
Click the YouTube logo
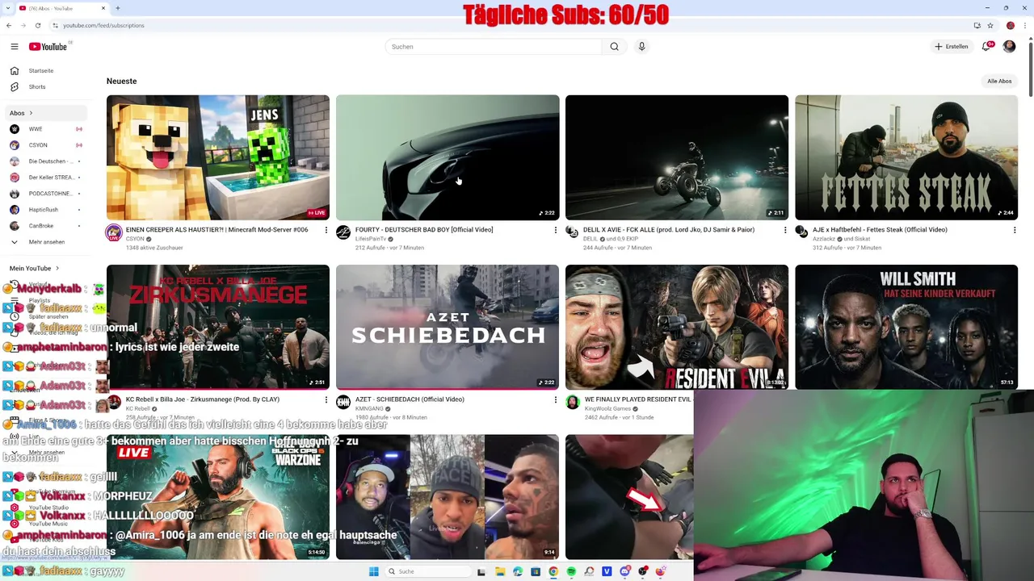[x=49, y=47]
